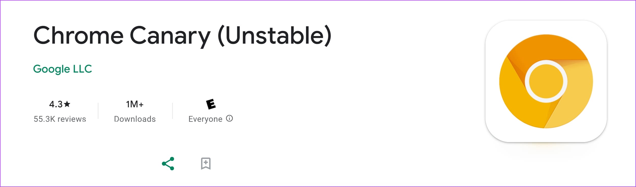Click the Everyone rating label
Screen dimensions: 636x187
pyautogui.click(x=205, y=119)
